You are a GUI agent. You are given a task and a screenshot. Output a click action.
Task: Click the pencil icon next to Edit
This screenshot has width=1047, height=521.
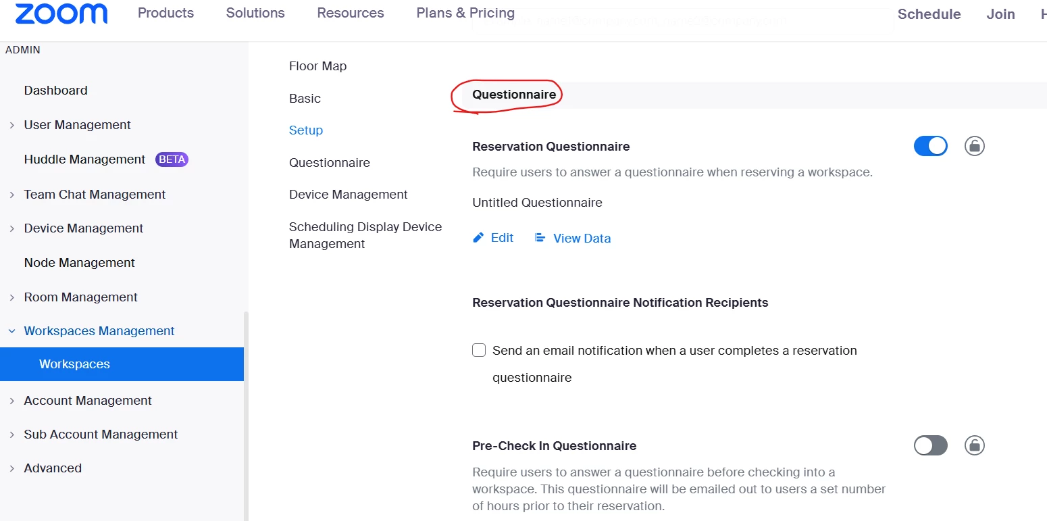pyautogui.click(x=478, y=237)
